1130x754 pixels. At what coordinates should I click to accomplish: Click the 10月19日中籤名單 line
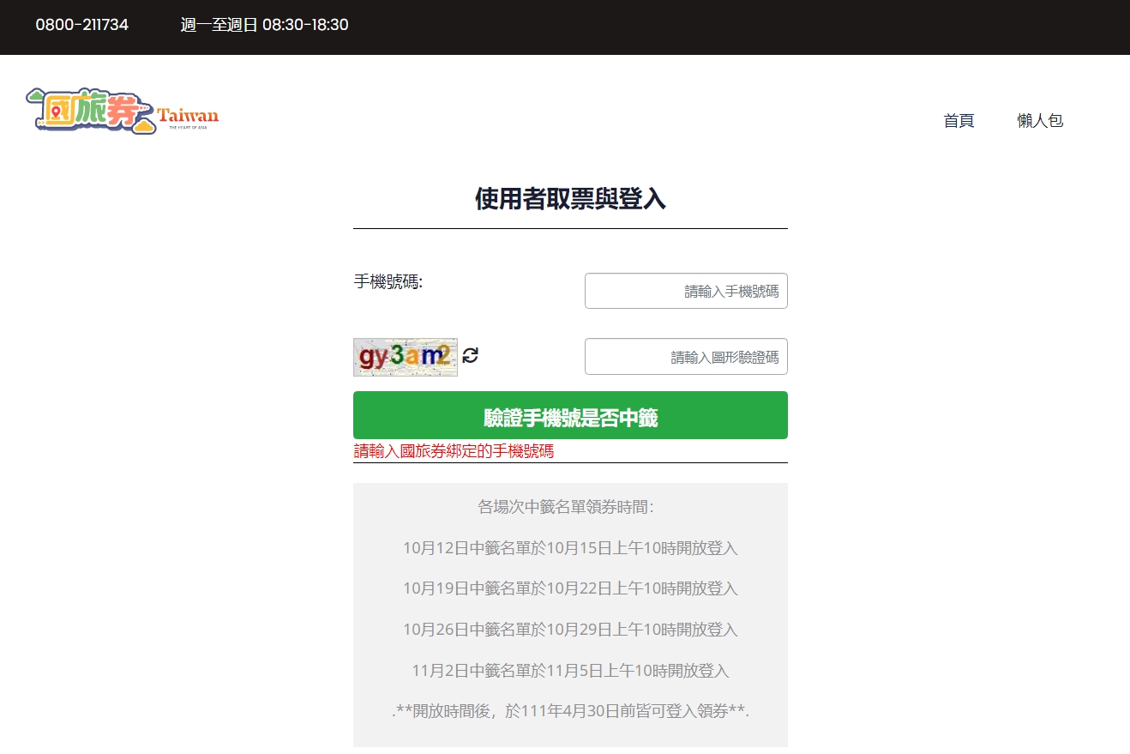pos(570,588)
